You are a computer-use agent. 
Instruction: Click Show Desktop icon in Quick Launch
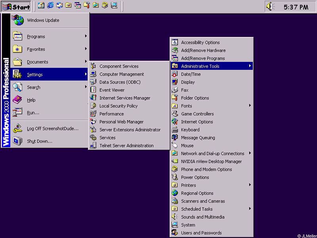(41, 6)
